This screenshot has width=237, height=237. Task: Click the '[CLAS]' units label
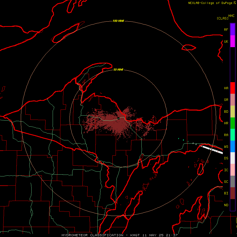click(223, 18)
